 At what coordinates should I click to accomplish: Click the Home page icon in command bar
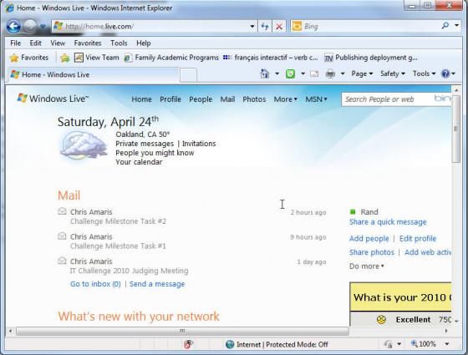pyautogui.click(x=265, y=74)
